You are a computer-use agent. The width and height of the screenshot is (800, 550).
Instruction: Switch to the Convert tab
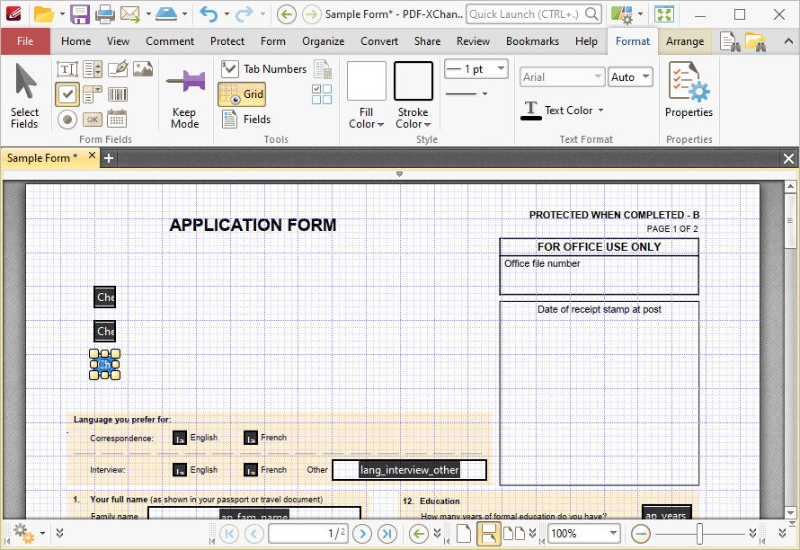[x=379, y=41]
